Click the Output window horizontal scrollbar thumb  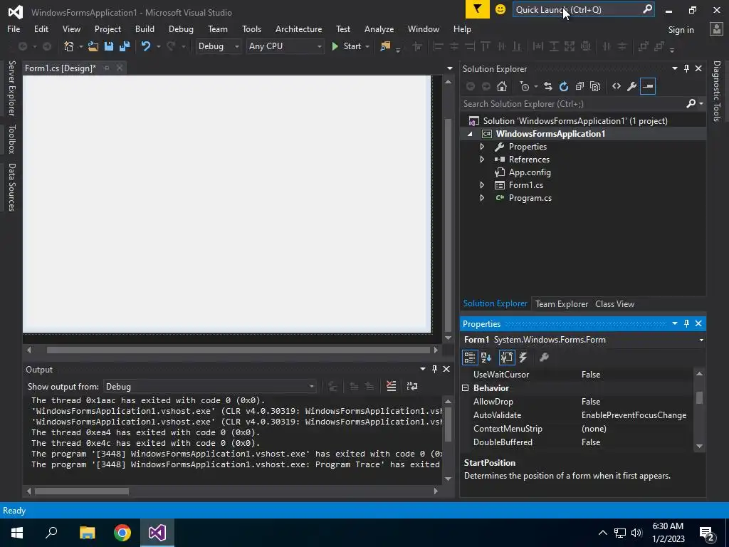tap(82, 491)
